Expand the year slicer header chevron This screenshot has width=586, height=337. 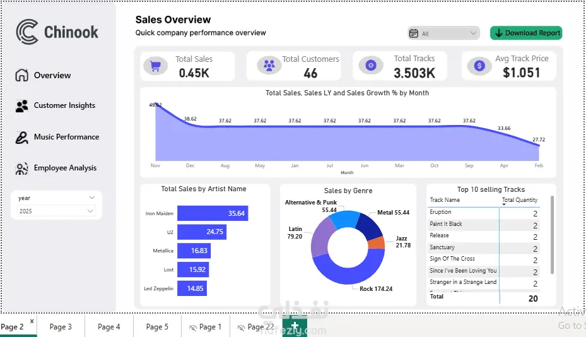click(x=92, y=198)
